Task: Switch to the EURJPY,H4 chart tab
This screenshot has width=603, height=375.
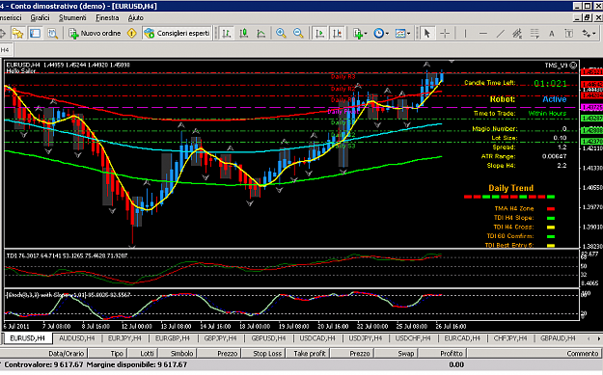Action: coord(125,338)
